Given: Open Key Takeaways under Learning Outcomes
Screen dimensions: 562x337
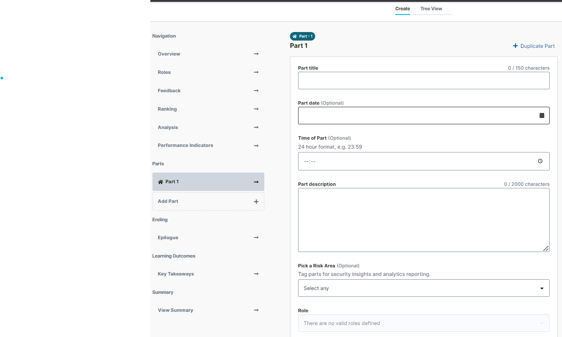Looking at the screenshot, I should tap(176, 274).
